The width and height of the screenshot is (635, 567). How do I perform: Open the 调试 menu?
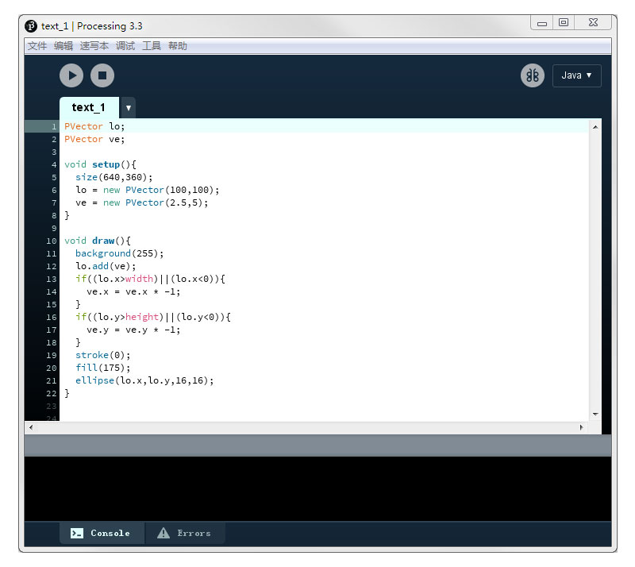pos(125,46)
